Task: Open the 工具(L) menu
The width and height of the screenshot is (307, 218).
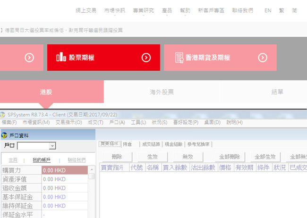Action: [x=138, y=123]
